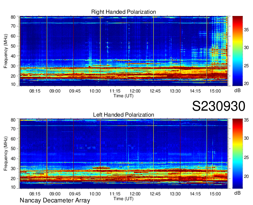The width and height of the screenshot is (253, 205).
Task: Select the S230930 observation label
Action: click(x=219, y=106)
